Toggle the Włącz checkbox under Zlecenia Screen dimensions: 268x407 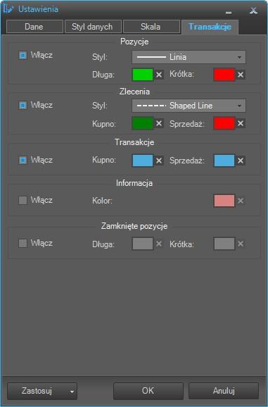tap(23, 105)
